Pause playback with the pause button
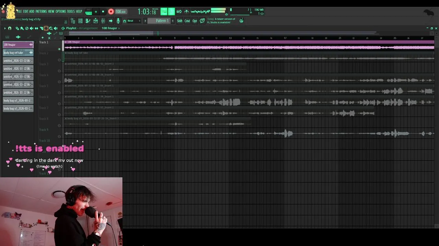 [x=96, y=12]
